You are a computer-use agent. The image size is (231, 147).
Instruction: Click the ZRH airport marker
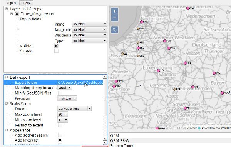[185, 108]
